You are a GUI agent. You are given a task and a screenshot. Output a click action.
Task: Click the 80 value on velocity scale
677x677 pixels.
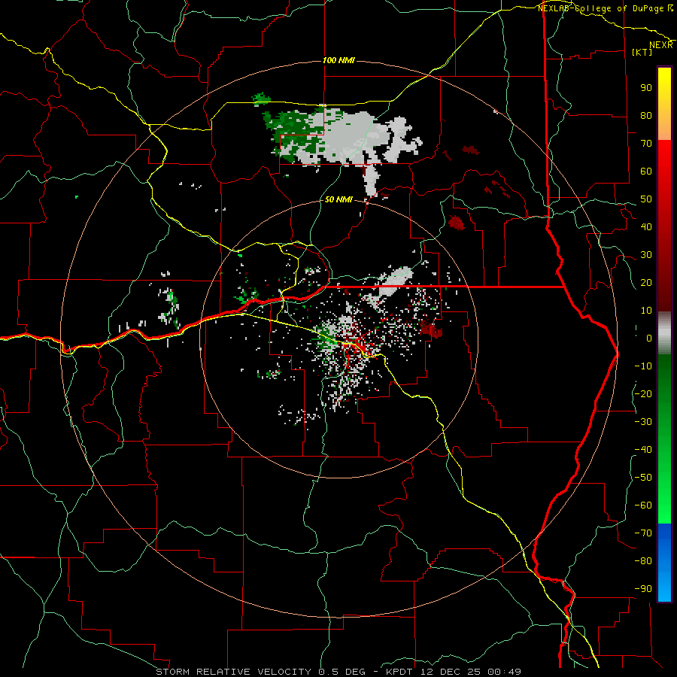646,115
